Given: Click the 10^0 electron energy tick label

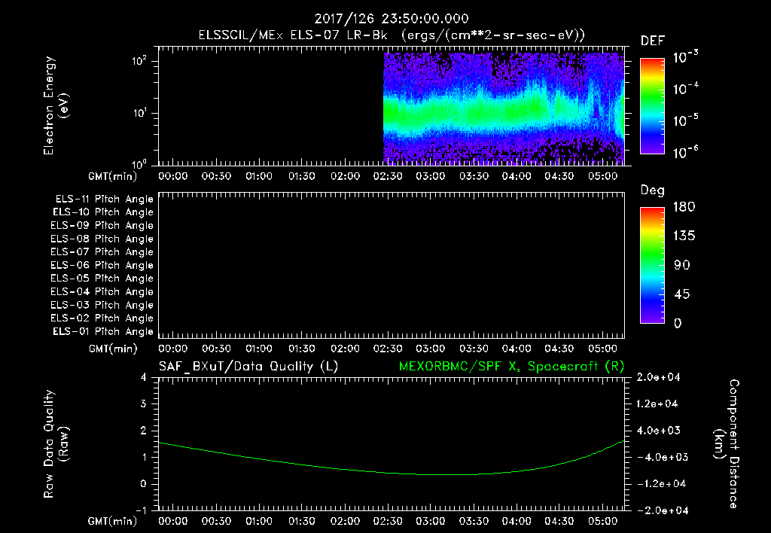Looking at the screenshot, I should click(x=139, y=163).
